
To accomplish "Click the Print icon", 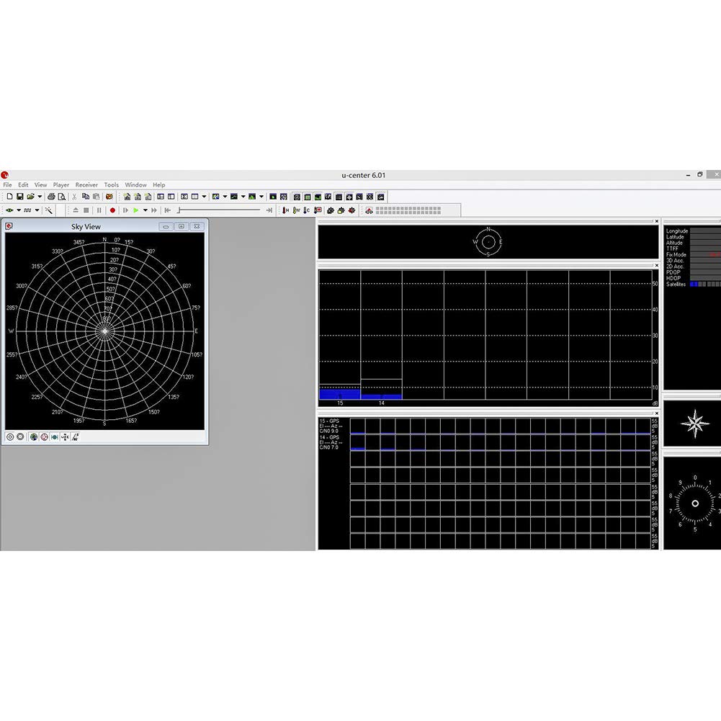I will pos(51,197).
